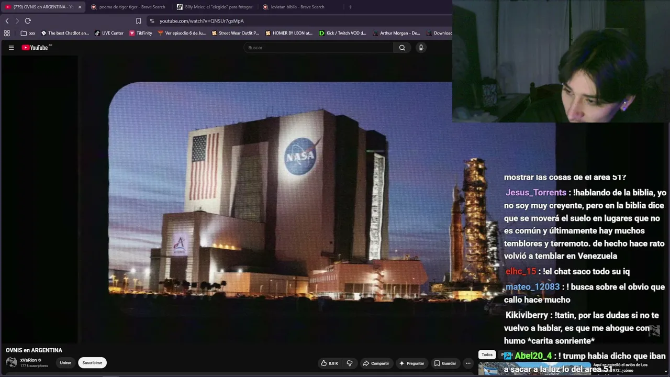Switch to the Billy Meier tab
The image size is (670, 377).
(215, 7)
